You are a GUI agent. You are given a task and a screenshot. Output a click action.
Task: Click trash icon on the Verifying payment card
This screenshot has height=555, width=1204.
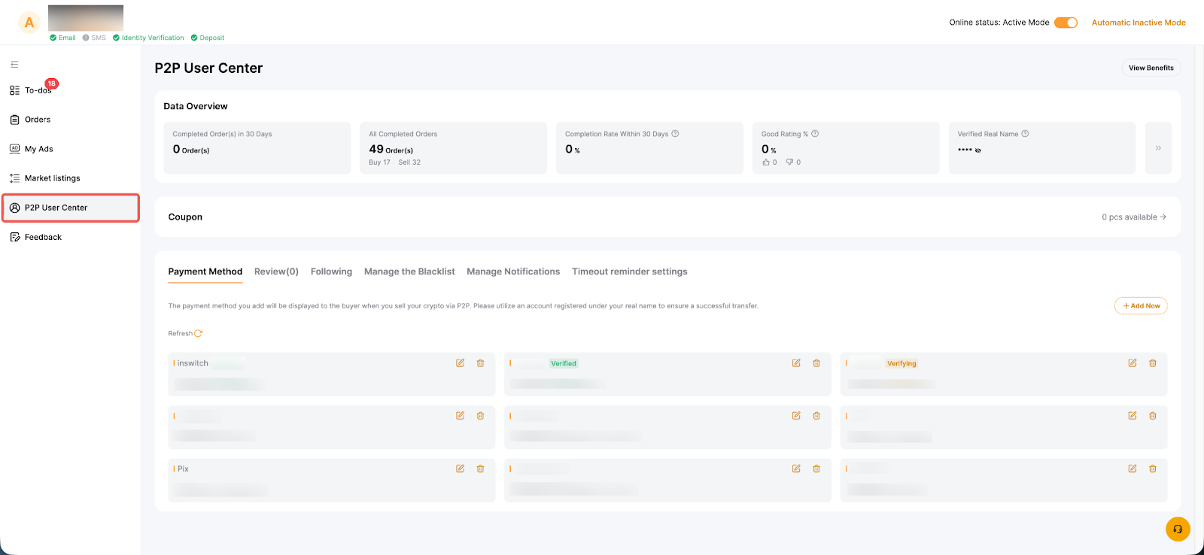tap(1152, 363)
